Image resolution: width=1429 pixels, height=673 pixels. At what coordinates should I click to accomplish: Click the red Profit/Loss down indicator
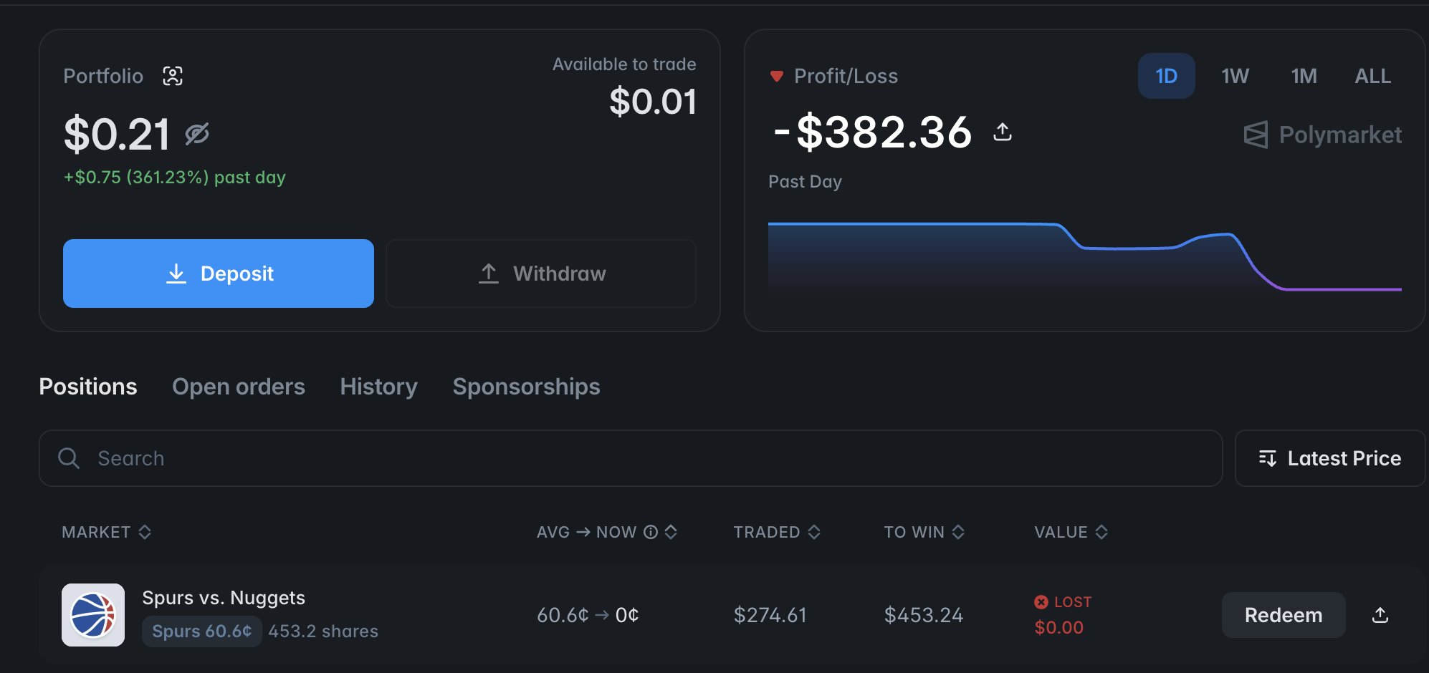click(x=776, y=76)
